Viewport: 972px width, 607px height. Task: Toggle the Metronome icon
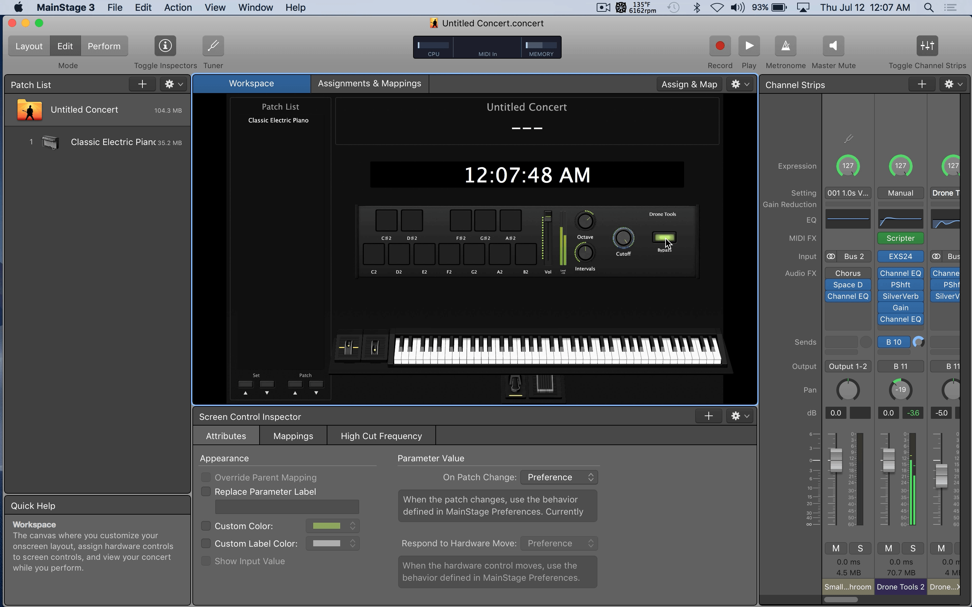click(x=785, y=46)
